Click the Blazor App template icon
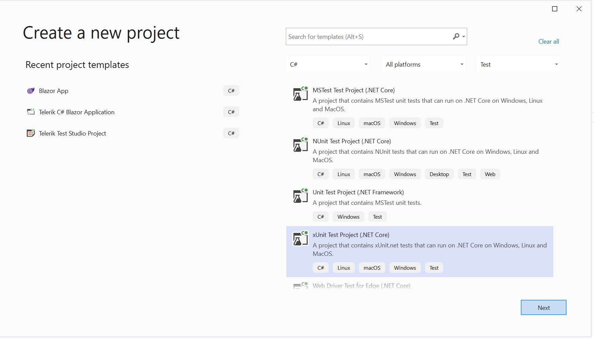Screen dimensions: 594x339 pyautogui.click(x=31, y=91)
